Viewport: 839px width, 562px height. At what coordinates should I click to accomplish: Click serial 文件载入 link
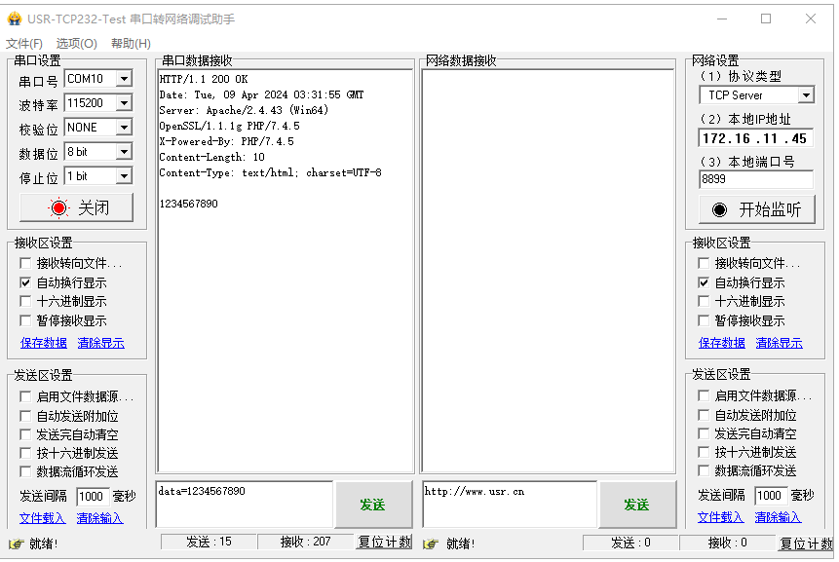point(42,517)
